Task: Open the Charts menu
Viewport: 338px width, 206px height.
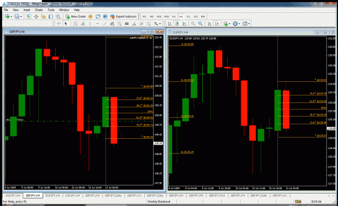Action: pos(38,10)
